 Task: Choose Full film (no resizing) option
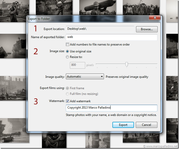tap(67, 94)
